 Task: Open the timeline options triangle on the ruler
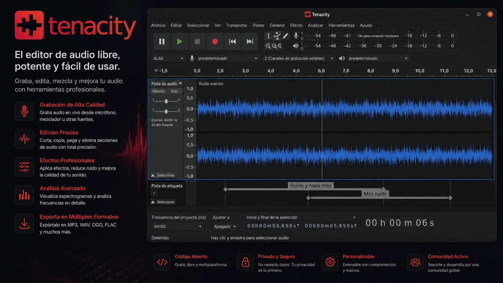pos(156,71)
